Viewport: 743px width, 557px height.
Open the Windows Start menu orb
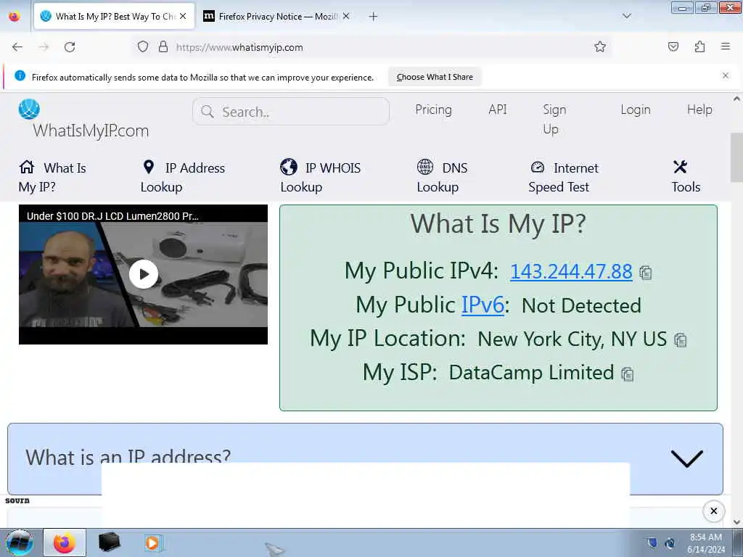tap(20, 542)
